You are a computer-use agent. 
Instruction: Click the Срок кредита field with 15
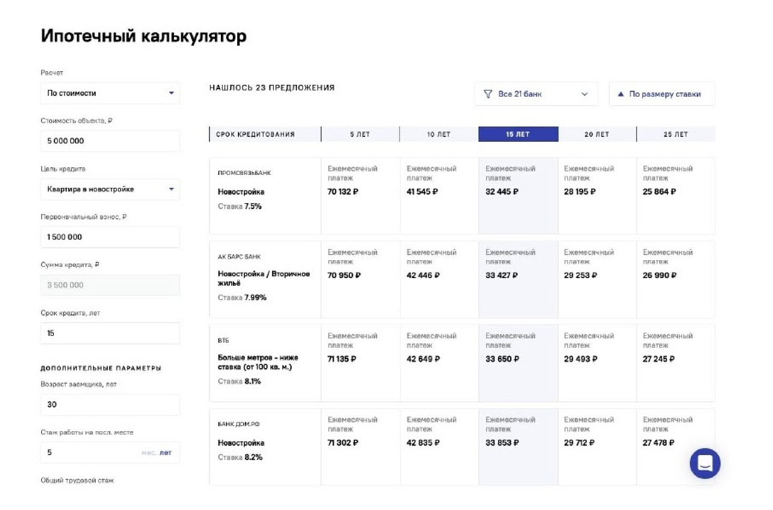pyautogui.click(x=110, y=333)
